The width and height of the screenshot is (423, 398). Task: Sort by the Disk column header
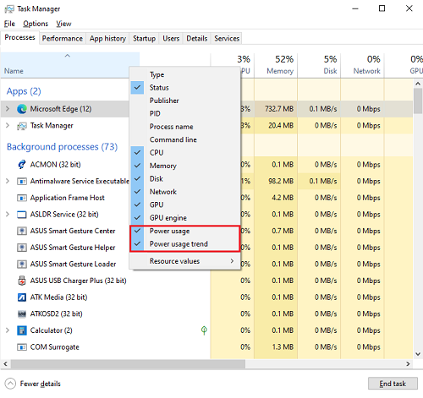tap(319, 65)
